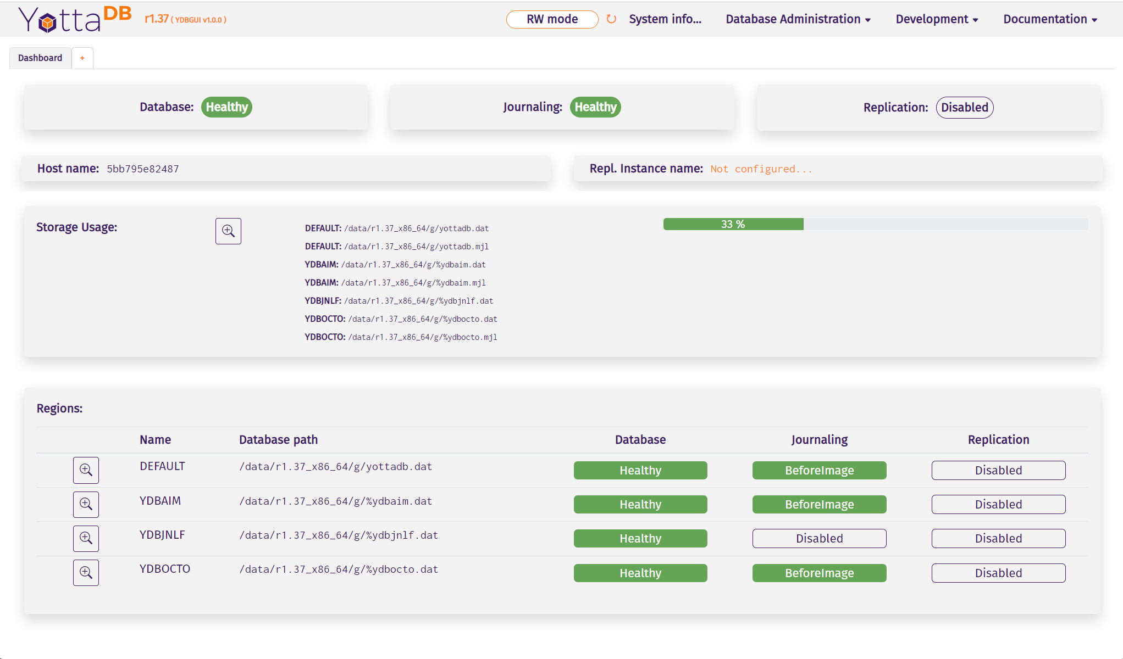Click the Journaling Healthy status badge

595,107
